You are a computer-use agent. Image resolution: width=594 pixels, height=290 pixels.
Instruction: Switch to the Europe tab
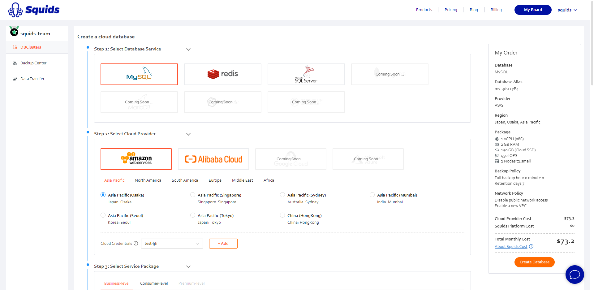point(215,180)
